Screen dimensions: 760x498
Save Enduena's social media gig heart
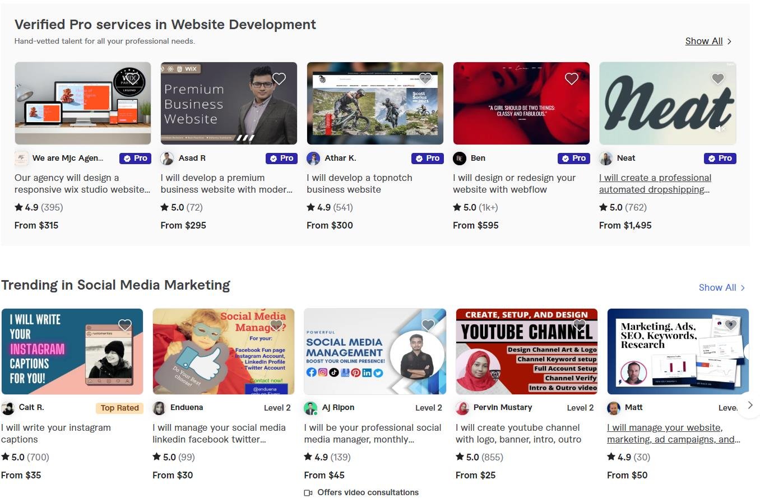276,325
